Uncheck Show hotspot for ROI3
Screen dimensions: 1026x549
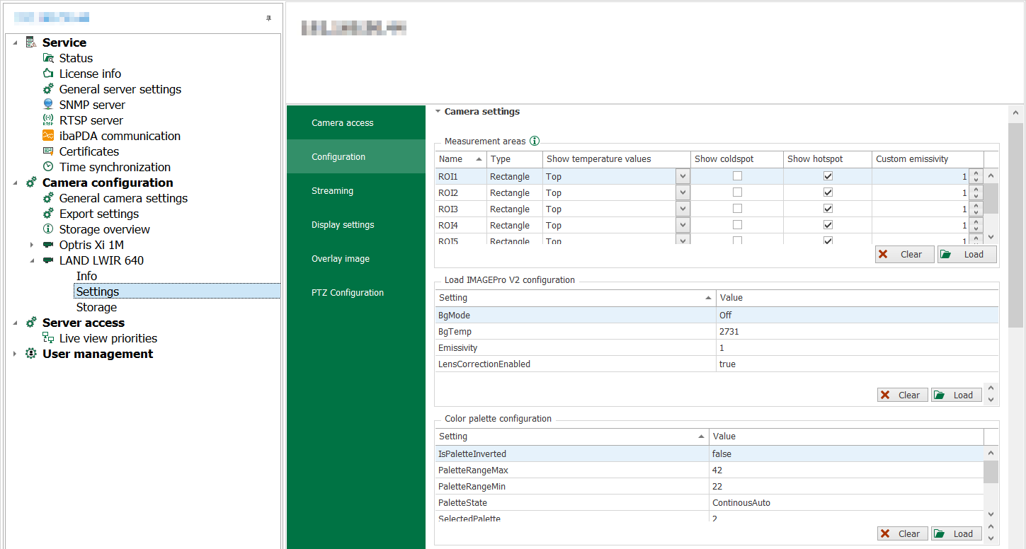828,209
